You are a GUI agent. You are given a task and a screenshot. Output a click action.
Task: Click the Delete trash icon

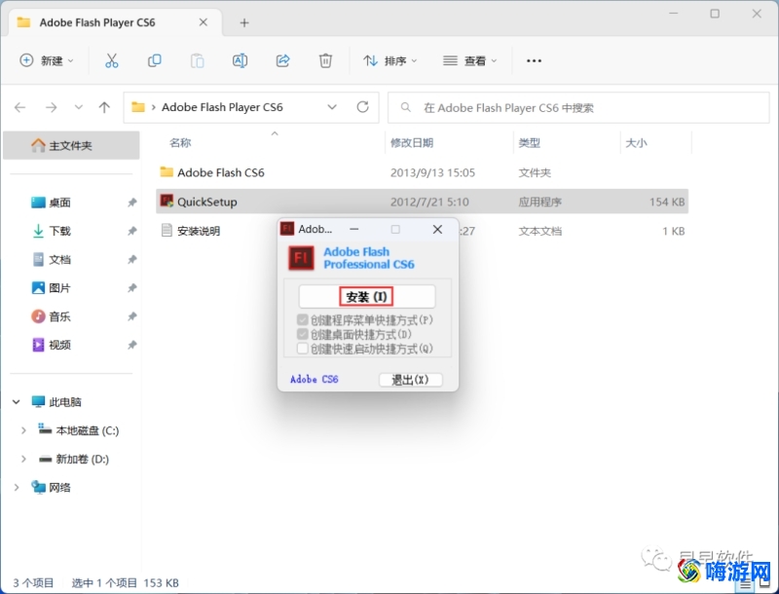[x=325, y=60]
